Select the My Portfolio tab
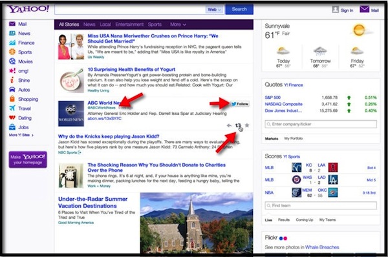 click(294, 138)
